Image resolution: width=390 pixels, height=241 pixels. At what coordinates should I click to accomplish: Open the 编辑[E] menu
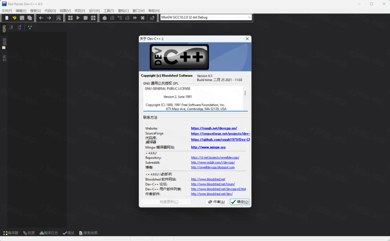21,11
